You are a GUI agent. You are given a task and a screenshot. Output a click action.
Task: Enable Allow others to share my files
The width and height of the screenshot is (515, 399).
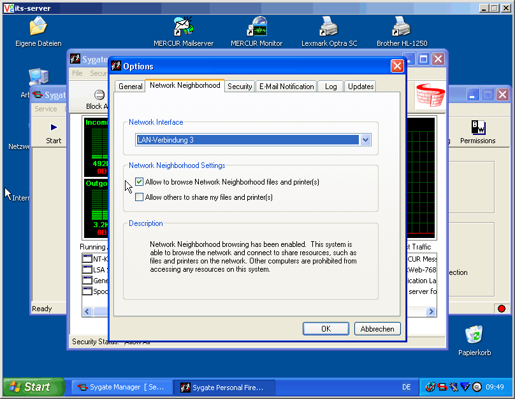[x=139, y=197]
